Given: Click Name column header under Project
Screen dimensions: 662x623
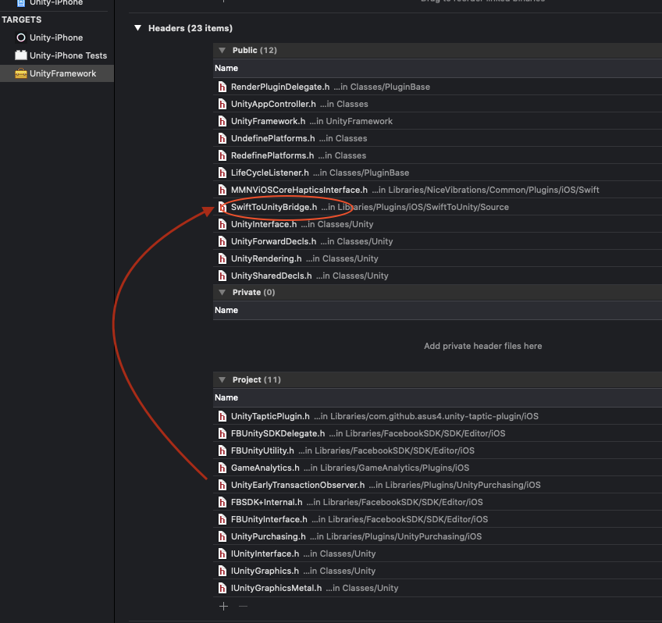Looking at the screenshot, I should 226,397.
